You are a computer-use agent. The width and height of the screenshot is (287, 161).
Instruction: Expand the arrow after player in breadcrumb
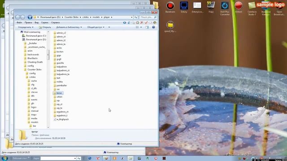(112, 17)
